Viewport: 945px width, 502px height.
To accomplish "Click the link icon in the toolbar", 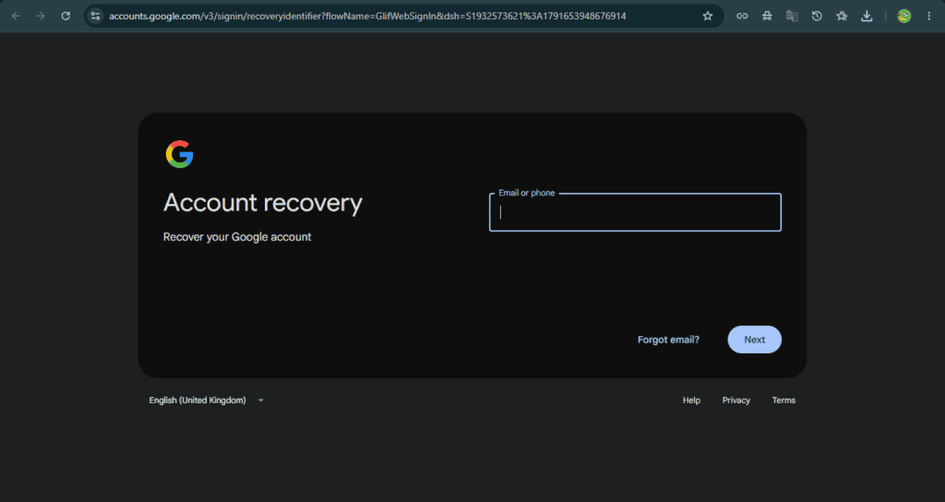I will point(742,17).
